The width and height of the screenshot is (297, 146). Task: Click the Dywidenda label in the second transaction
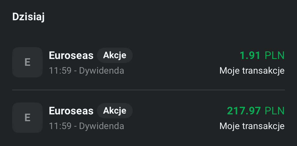(102, 126)
